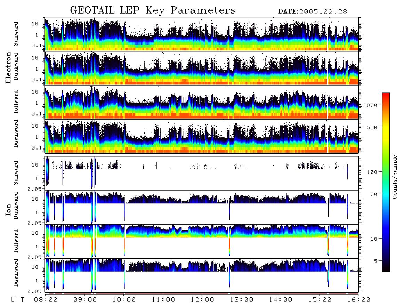Viewport: 397px width, 306px height.
Task: Click the Electron Sunward axis label
Action: 16,34
